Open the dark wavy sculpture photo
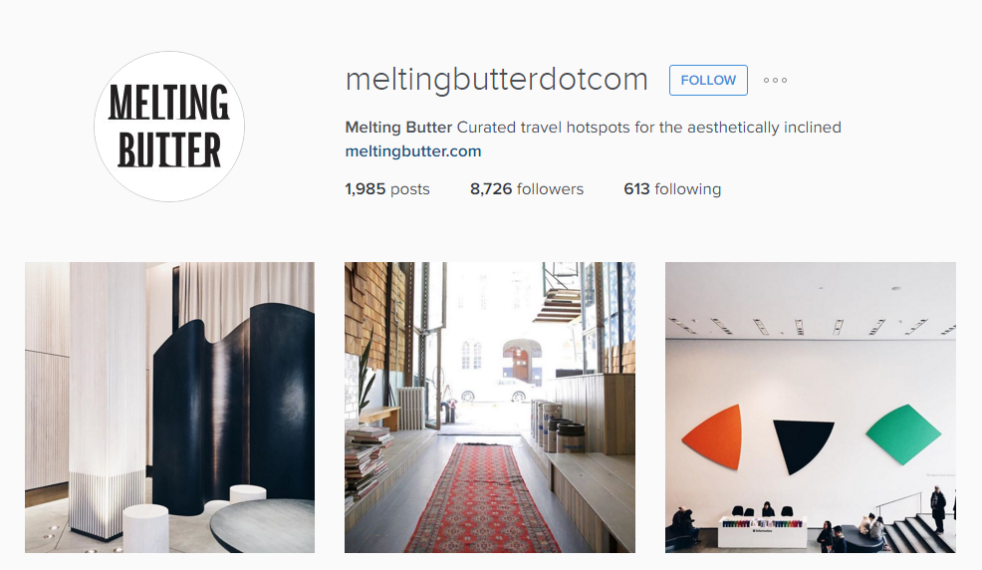The image size is (982, 570). (169, 408)
